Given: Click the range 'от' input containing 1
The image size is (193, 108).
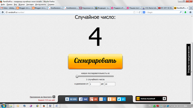Looking at the screenshot, I should 95,84.
